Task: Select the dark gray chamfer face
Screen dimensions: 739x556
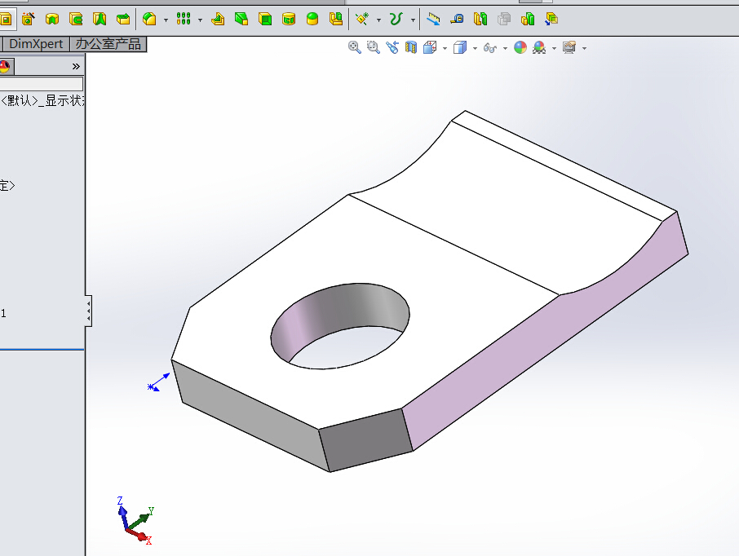Action: tap(365, 440)
